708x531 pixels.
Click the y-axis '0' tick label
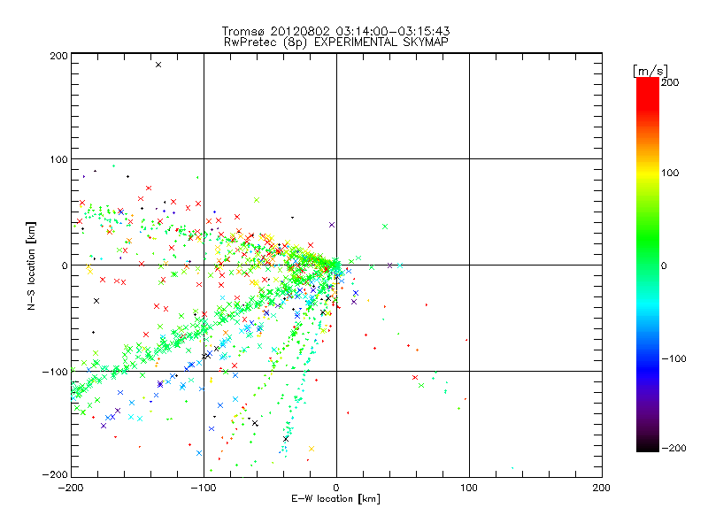click(x=65, y=265)
